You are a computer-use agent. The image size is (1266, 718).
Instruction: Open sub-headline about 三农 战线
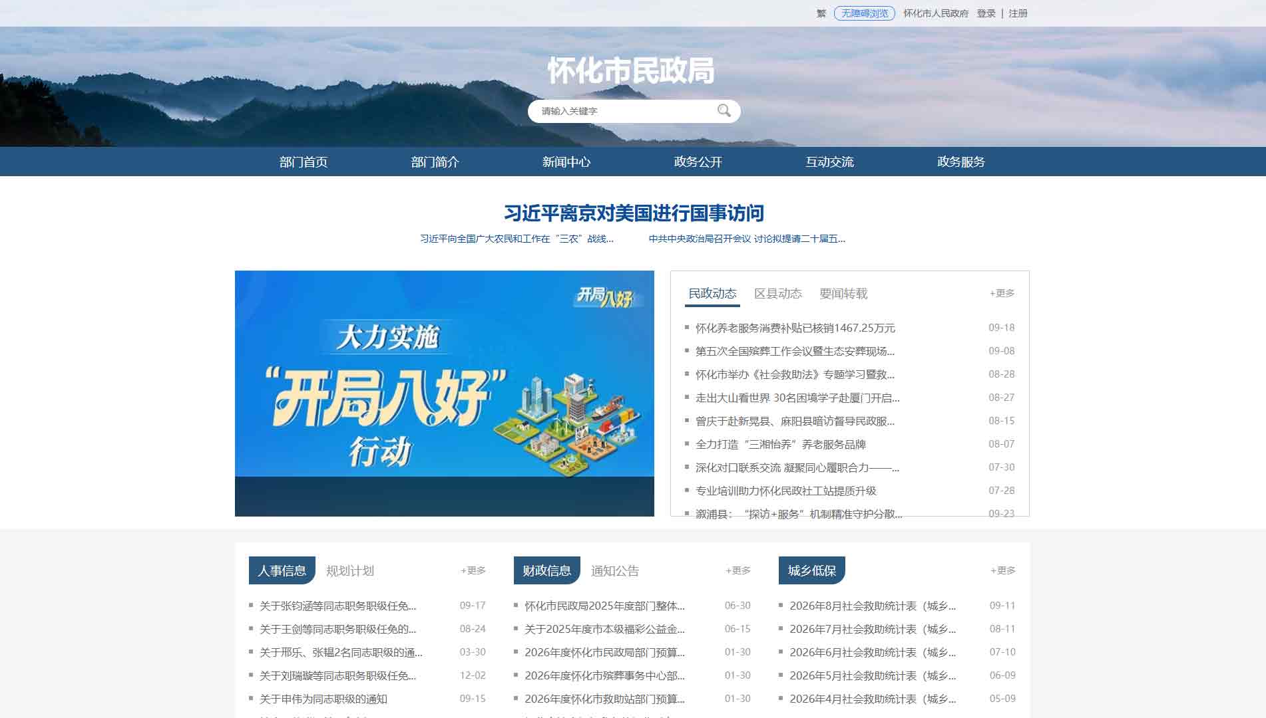[517, 239]
